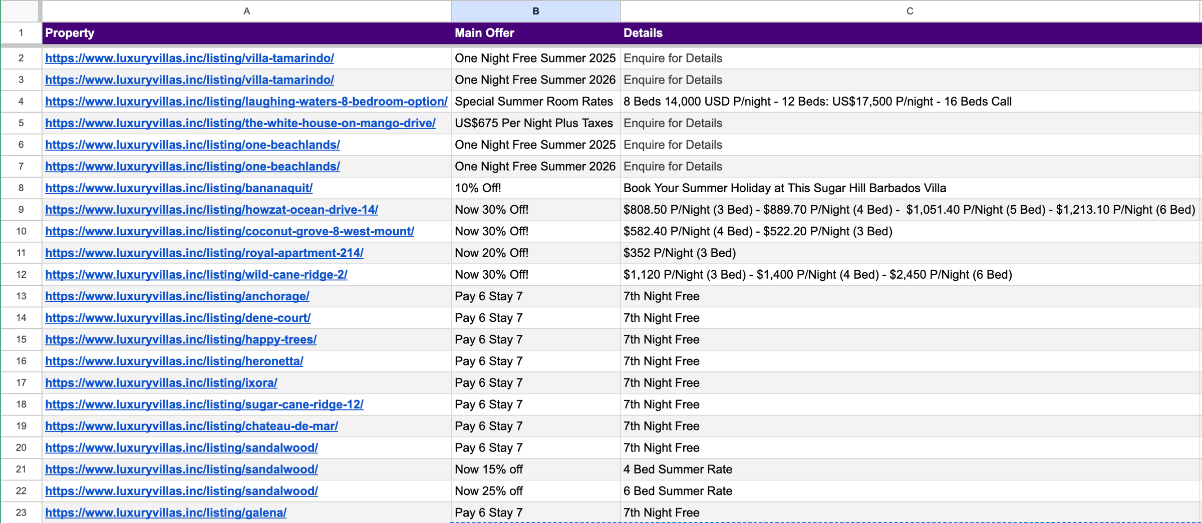Select '$1,120 P/Night (3 Bed)' details cell
1202x523 pixels.
coord(910,274)
